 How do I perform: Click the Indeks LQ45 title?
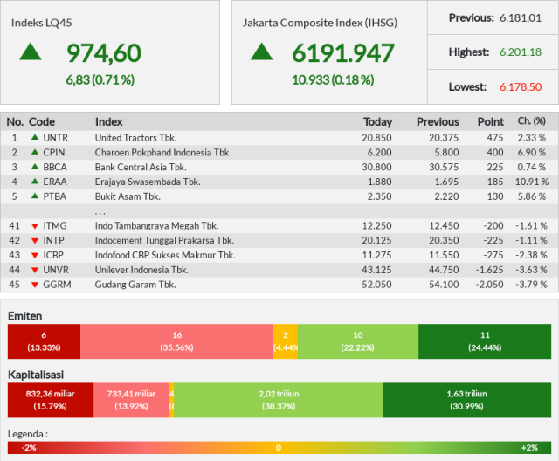42,23
